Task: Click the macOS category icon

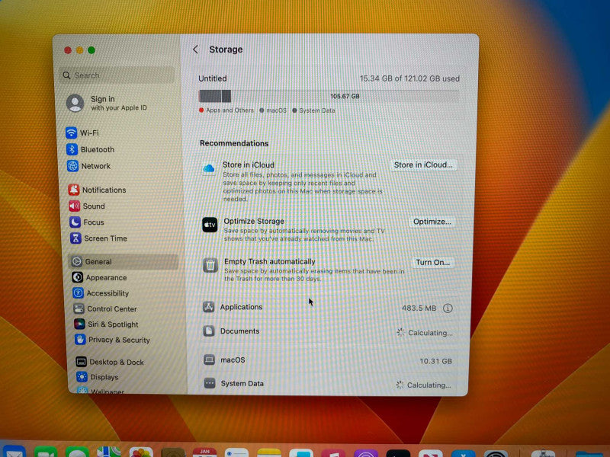Action: 209,360
